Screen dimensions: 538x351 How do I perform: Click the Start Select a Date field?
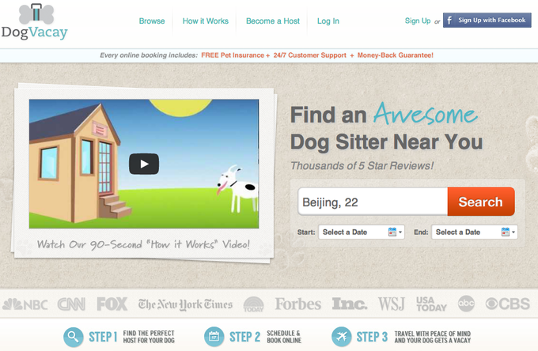[x=362, y=232]
